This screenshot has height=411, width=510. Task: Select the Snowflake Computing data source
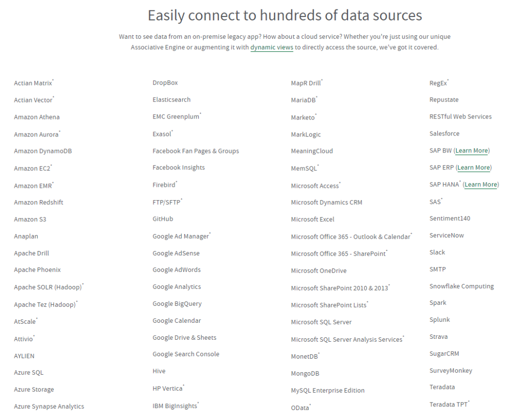pyautogui.click(x=462, y=286)
